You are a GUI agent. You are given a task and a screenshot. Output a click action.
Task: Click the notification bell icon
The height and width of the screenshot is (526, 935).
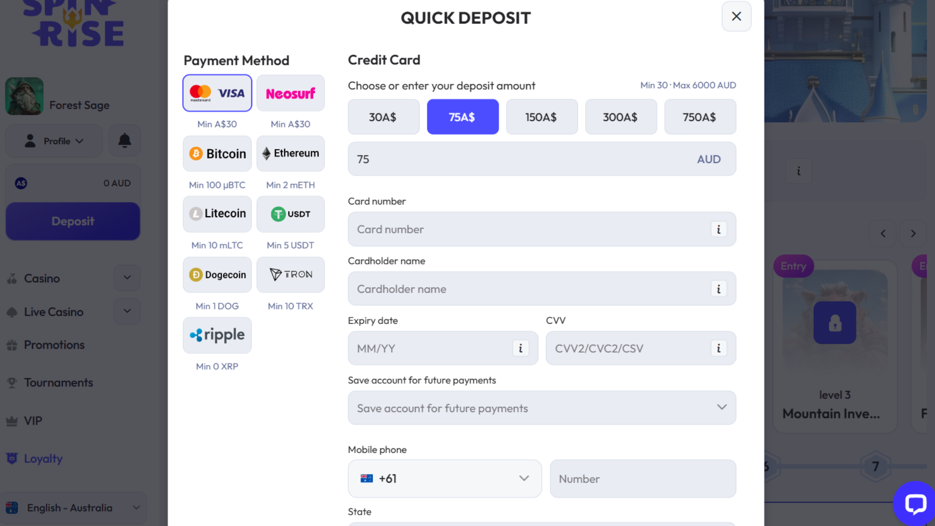coord(125,141)
